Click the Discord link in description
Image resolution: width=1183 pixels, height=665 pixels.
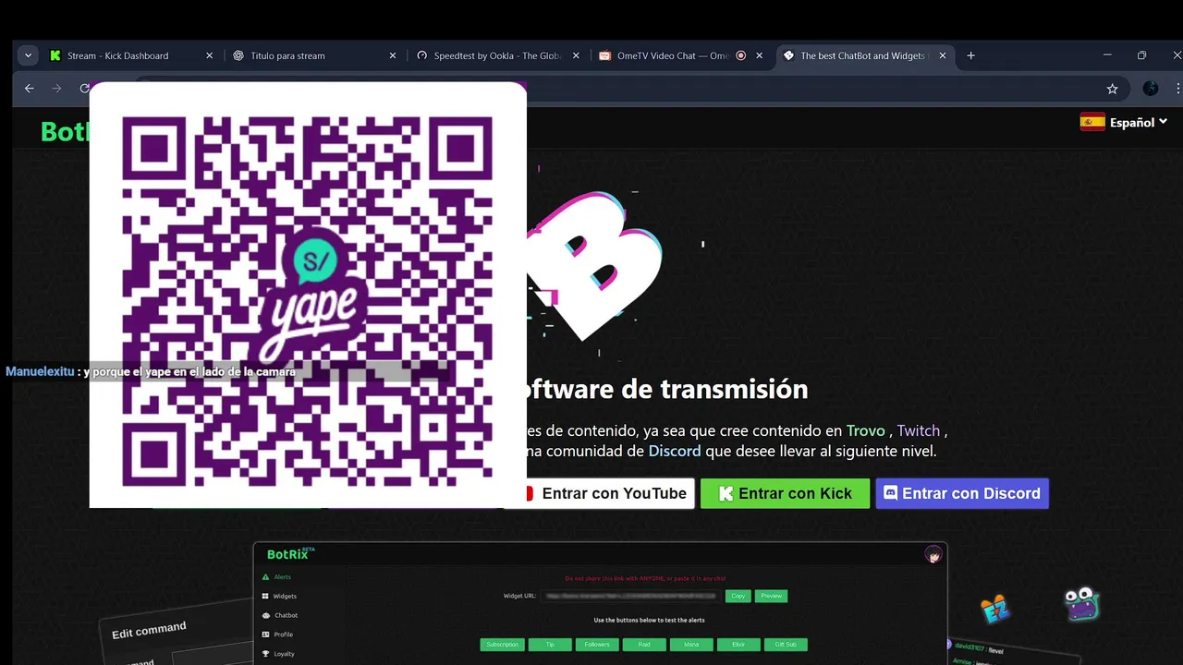point(675,451)
